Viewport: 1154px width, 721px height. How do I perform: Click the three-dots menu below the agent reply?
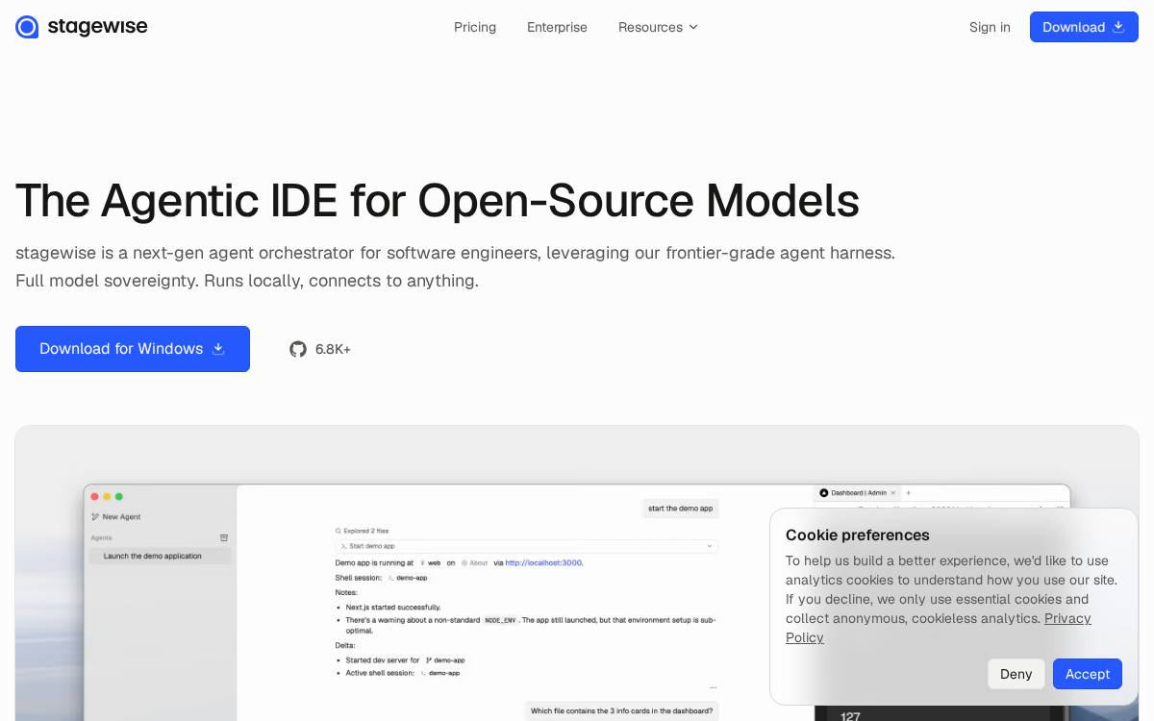point(714,688)
